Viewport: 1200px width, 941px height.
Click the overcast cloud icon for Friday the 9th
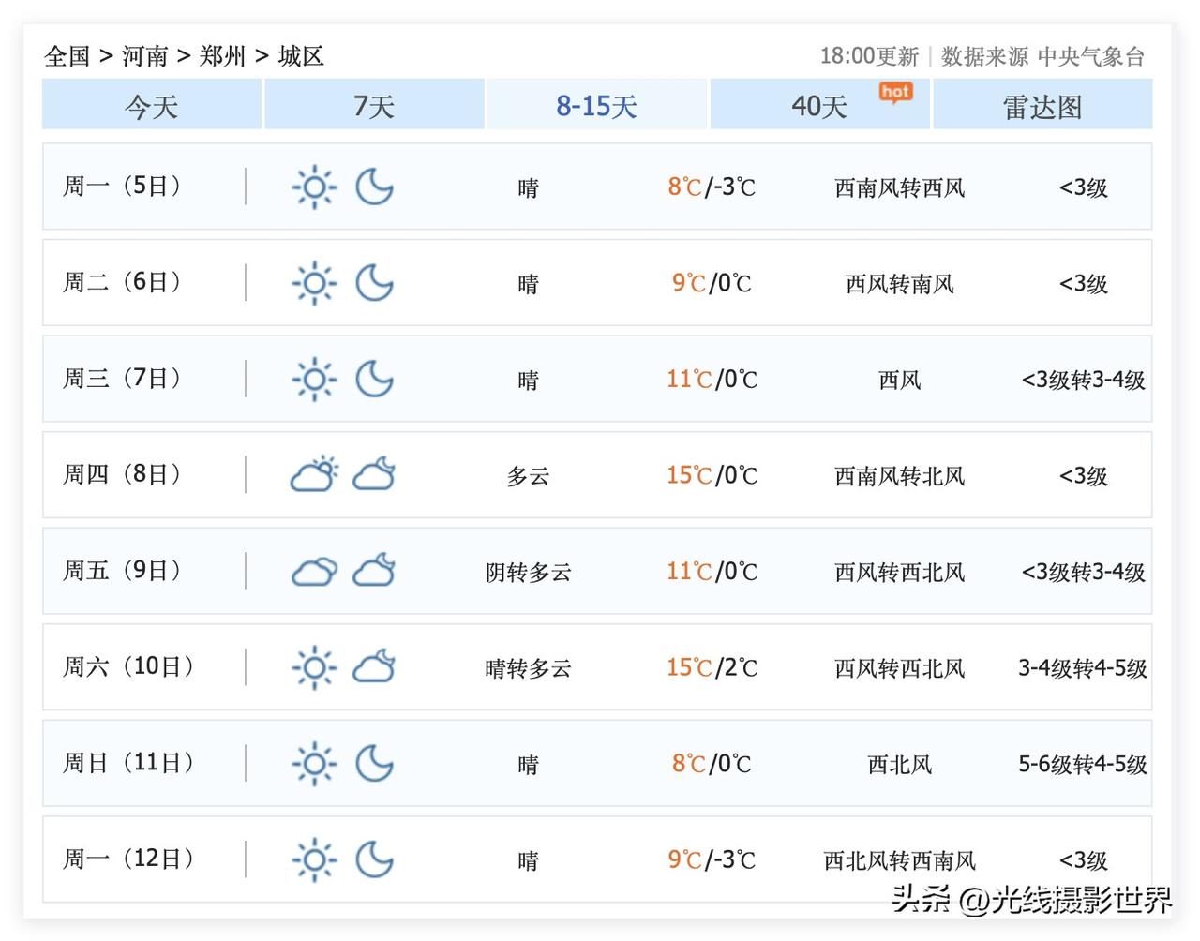tap(314, 572)
